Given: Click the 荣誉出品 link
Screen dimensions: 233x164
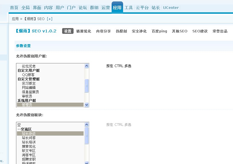Looking at the screenshot, I should (x=220, y=31).
